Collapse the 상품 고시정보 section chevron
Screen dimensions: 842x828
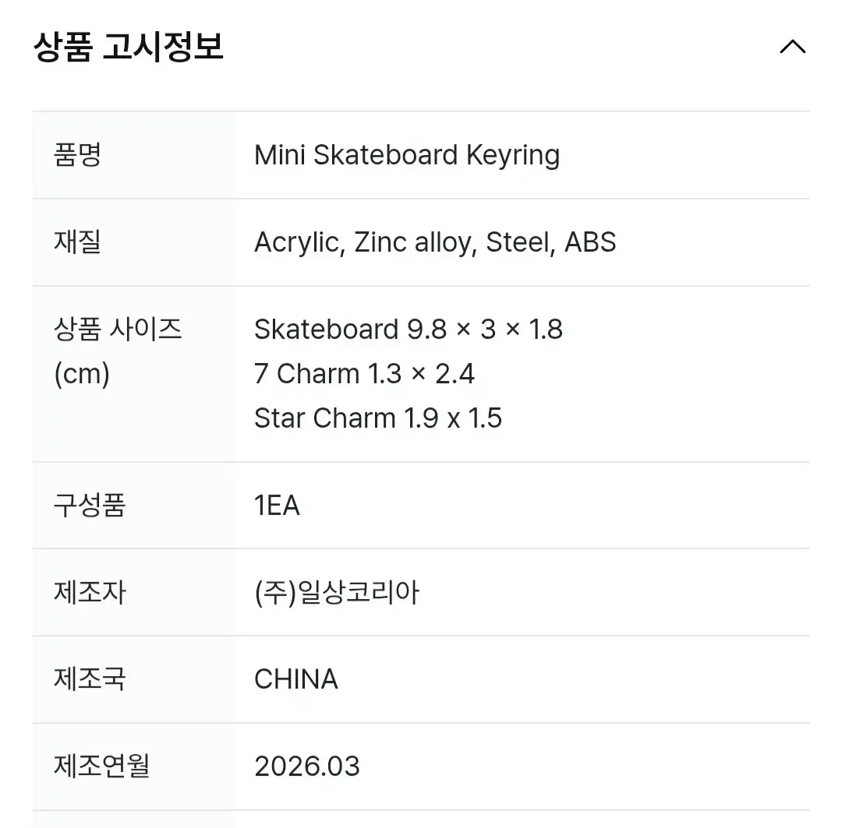click(792, 47)
